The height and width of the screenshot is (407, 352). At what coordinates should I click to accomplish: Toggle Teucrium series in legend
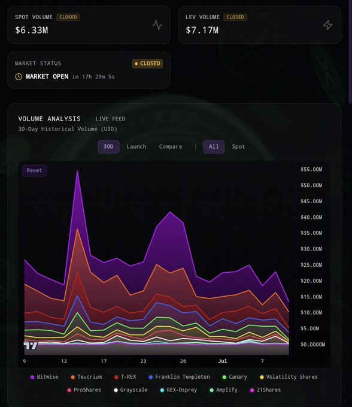tap(86, 376)
